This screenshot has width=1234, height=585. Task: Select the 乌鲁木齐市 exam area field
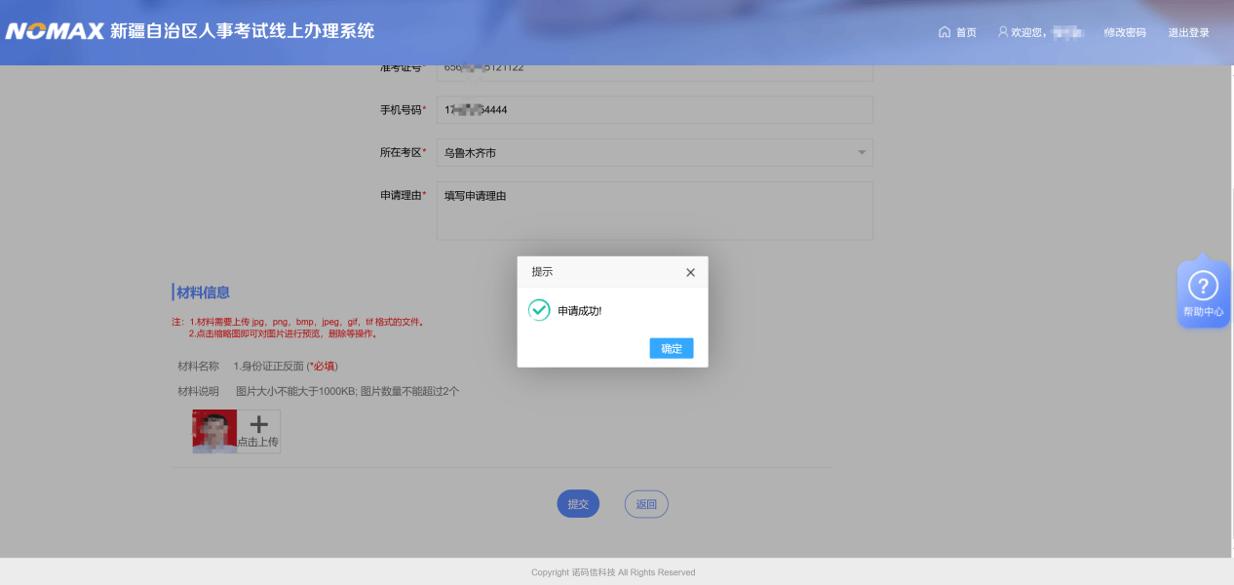tap(643, 153)
